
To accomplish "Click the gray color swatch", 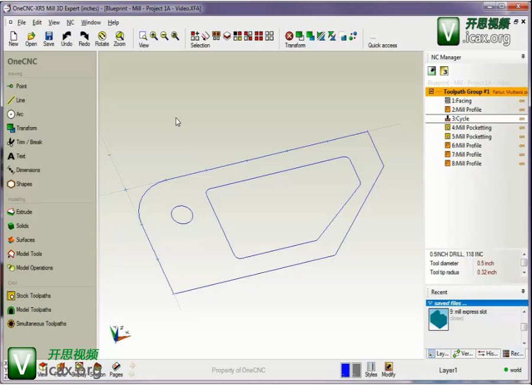I will point(356,370).
